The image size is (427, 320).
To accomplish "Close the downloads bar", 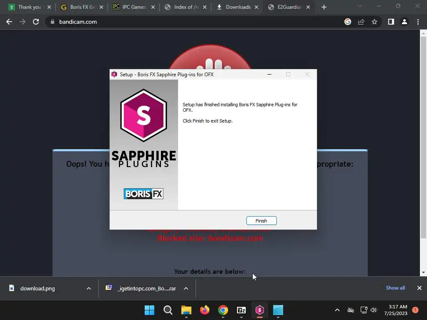I will click(419, 288).
